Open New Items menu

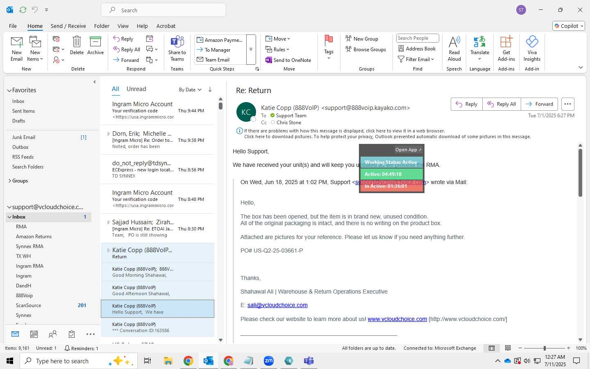35,49
